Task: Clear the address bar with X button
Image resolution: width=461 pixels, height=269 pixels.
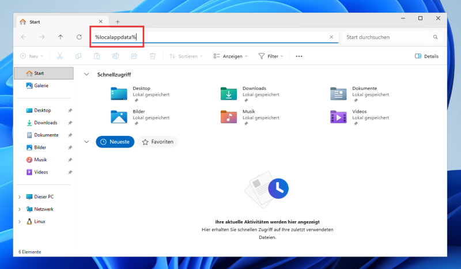Action: tap(331, 37)
